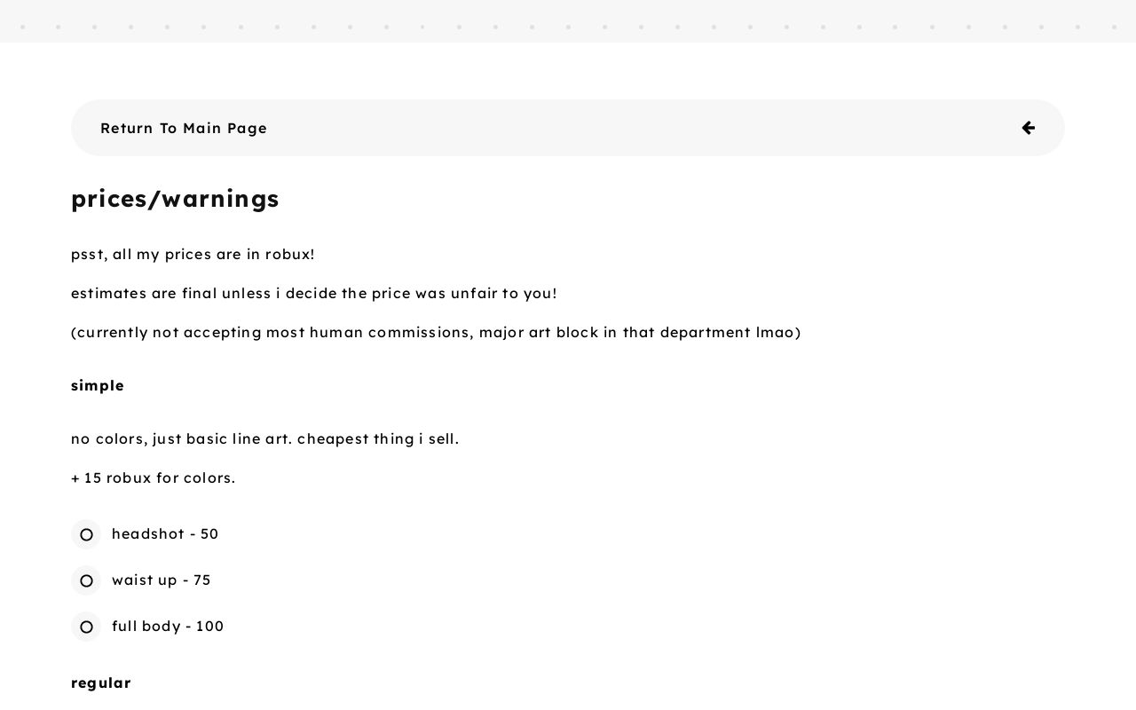Expand the regular pricing section
Viewport: 1136px width, 710px height.
101,682
